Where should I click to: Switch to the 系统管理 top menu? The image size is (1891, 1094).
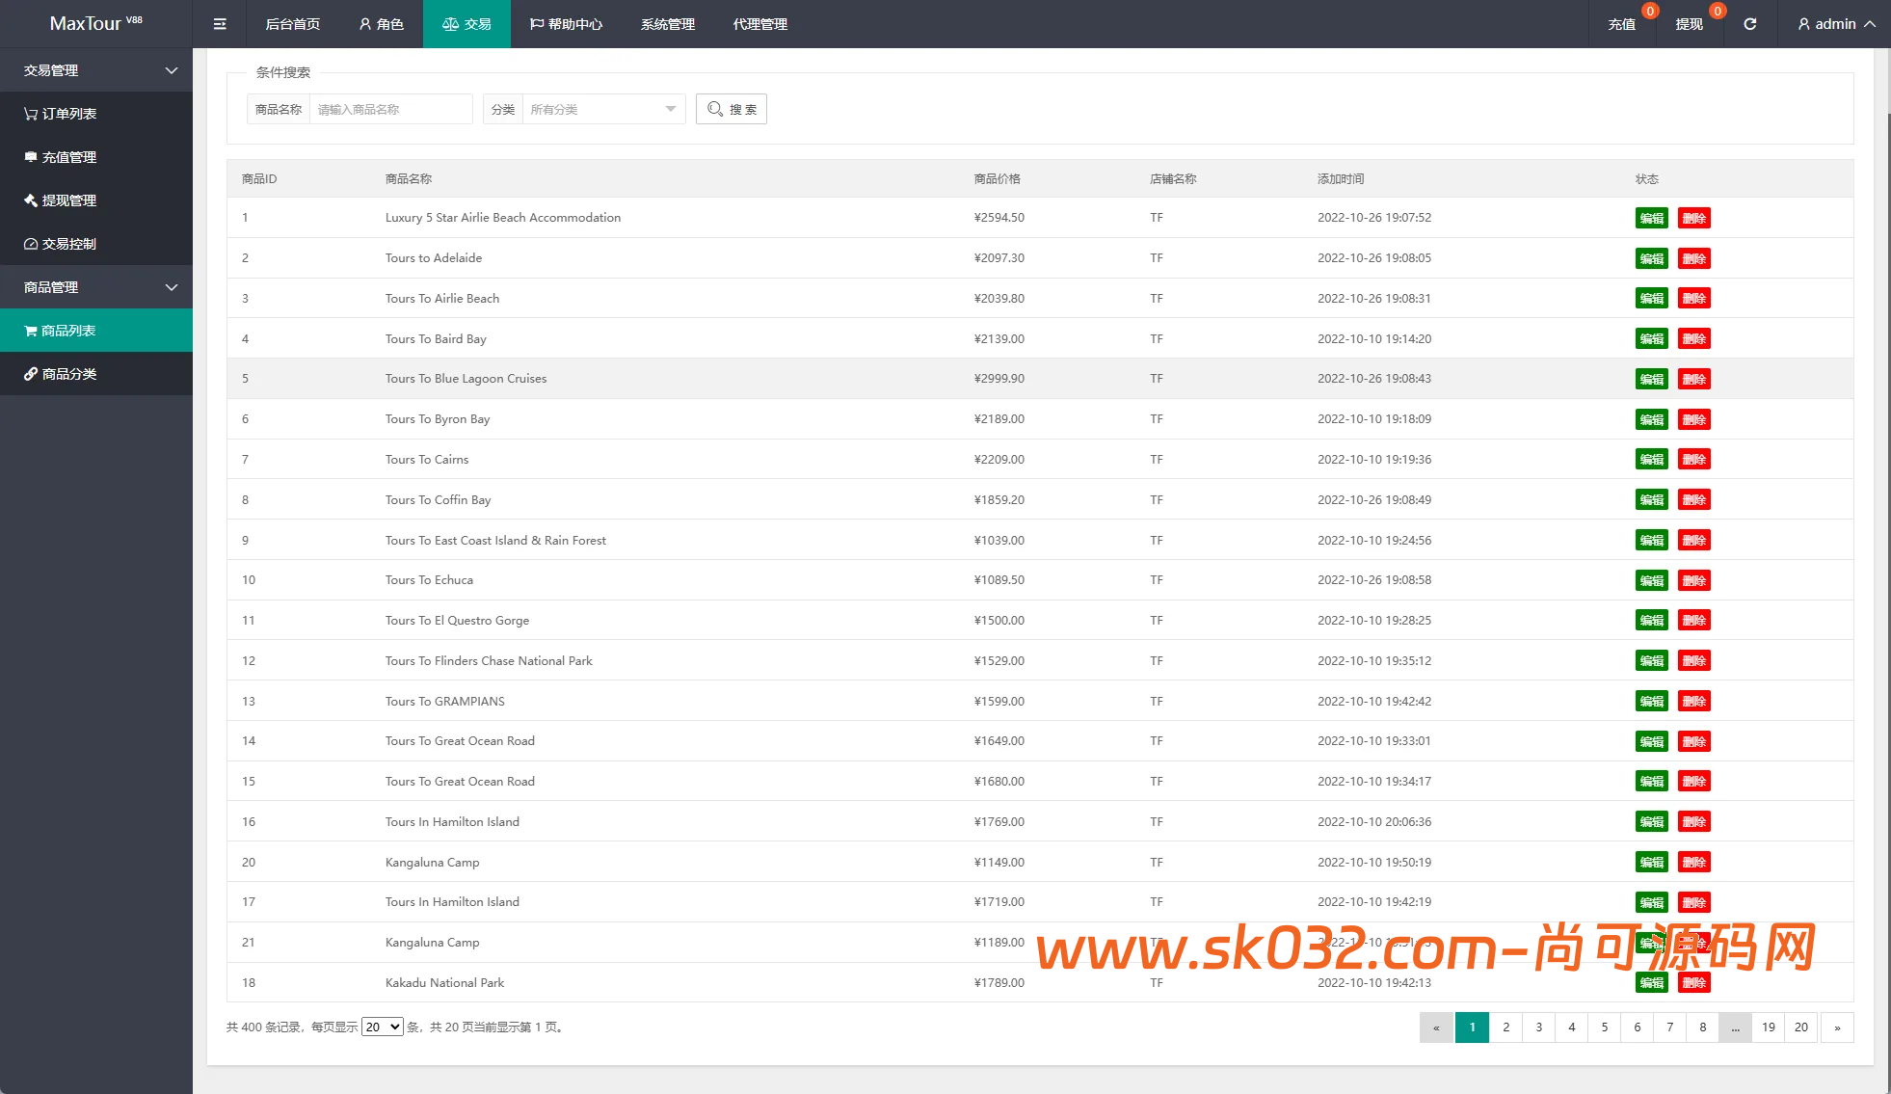coord(667,24)
